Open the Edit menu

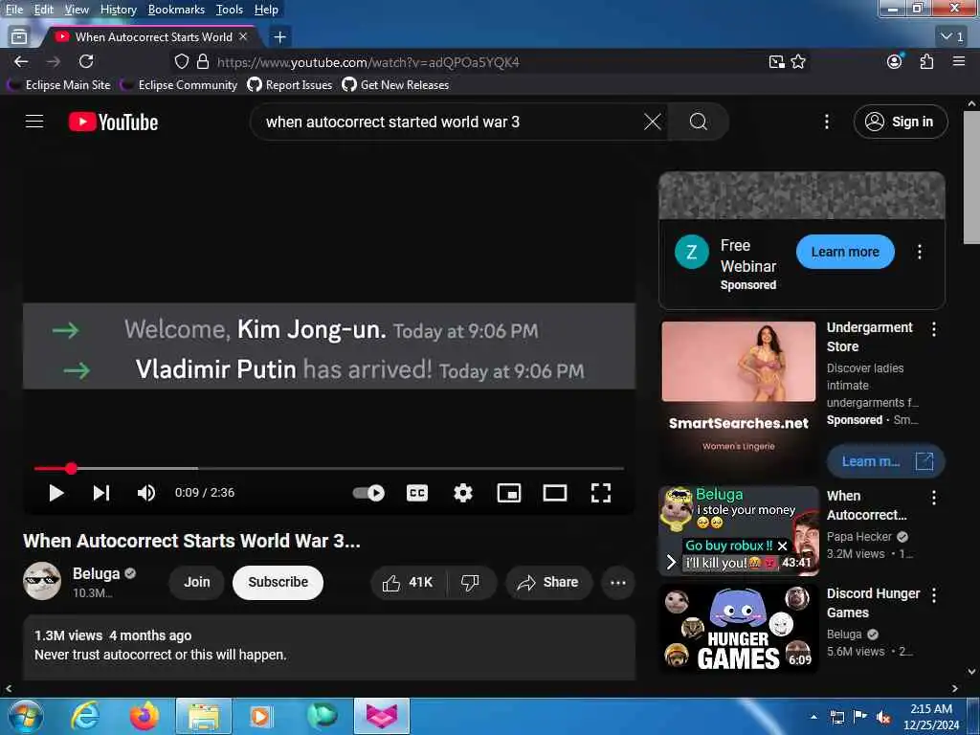pos(43,10)
